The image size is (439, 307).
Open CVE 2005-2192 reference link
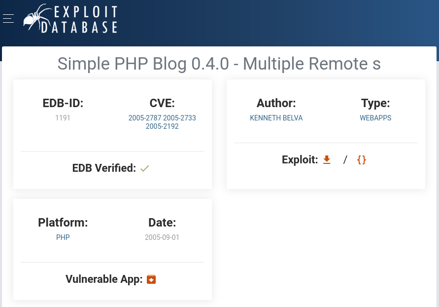(x=162, y=126)
